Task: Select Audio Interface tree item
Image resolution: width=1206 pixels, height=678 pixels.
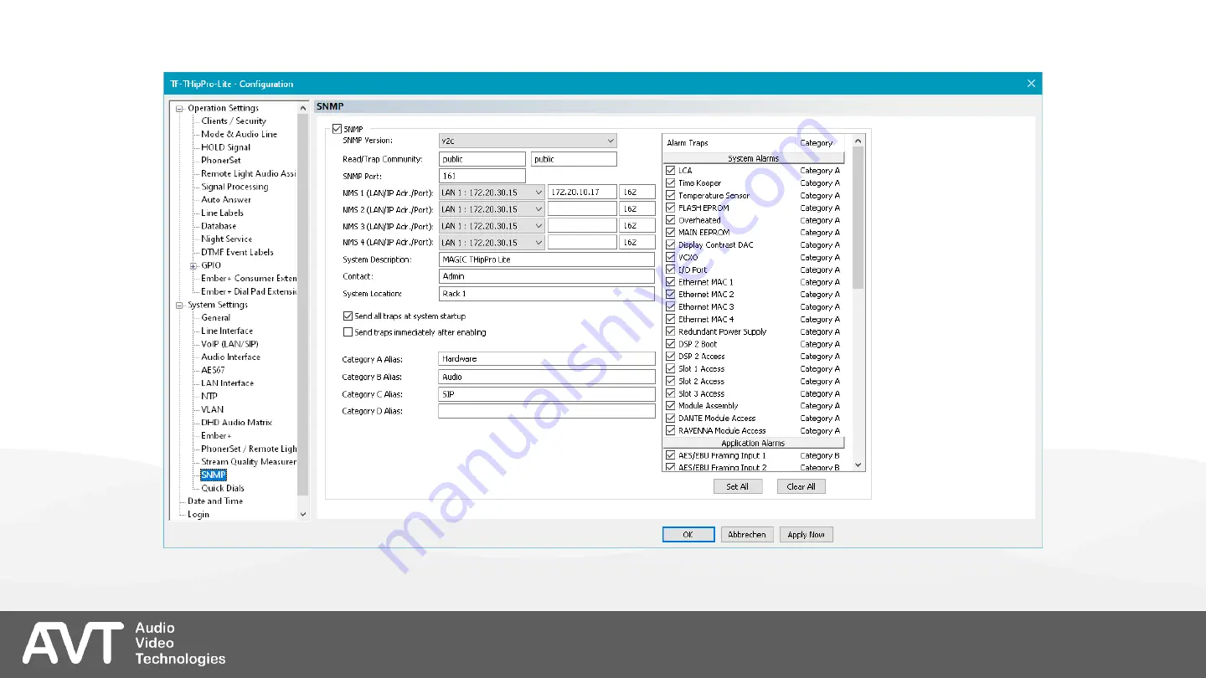Action: (x=230, y=357)
